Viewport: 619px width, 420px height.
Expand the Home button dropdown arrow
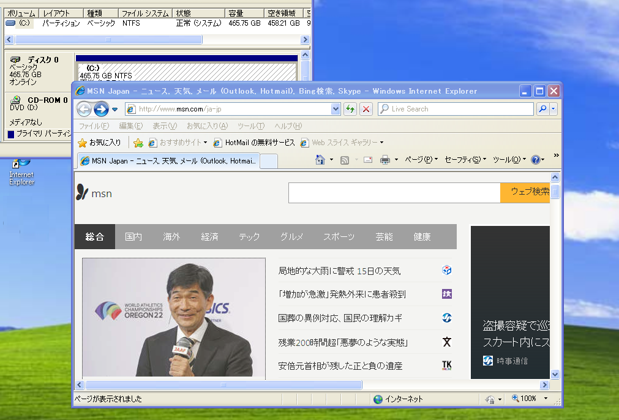click(x=332, y=159)
